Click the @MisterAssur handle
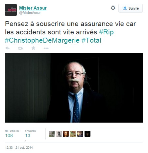The width and height of the screenshot is (148, 153). click(x=30, y=13)
